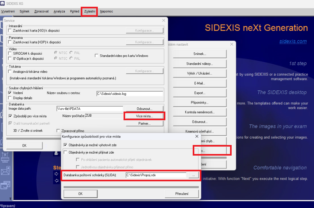Click the Databanka poštovní schránky (SLIDA) path field
This screenshot has width=314, height=208.
click(x=156, y=175)
